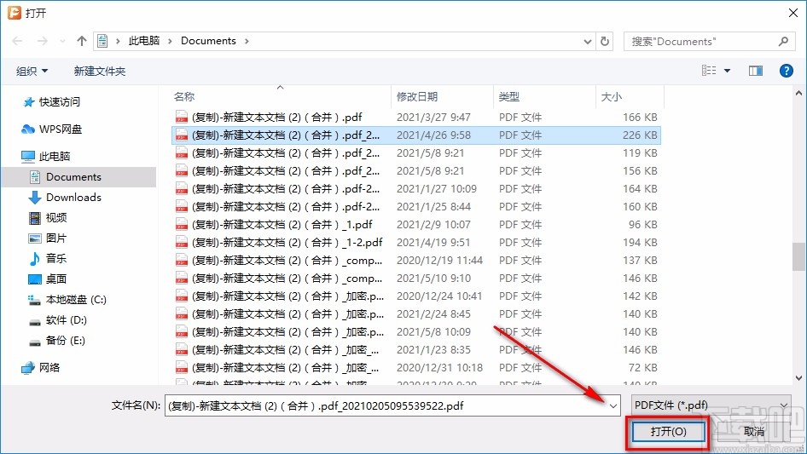Sort by the 修改日期 column header
This screenshot has width=807, height=454.
tap(442, 96)
